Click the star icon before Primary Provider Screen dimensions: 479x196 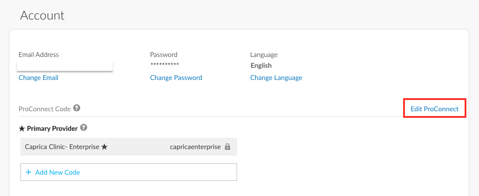point(22,129)
